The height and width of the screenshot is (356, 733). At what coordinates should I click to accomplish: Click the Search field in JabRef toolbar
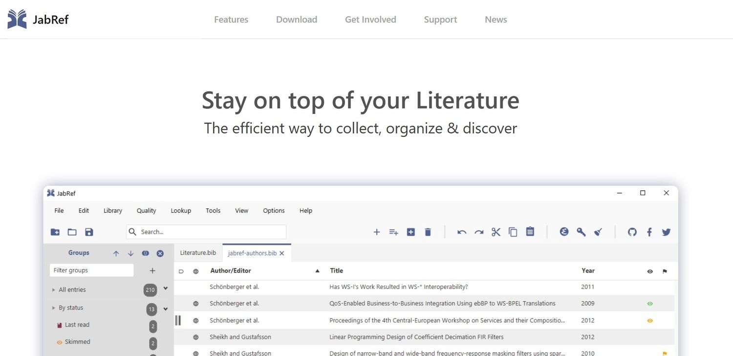pos(206,232)
